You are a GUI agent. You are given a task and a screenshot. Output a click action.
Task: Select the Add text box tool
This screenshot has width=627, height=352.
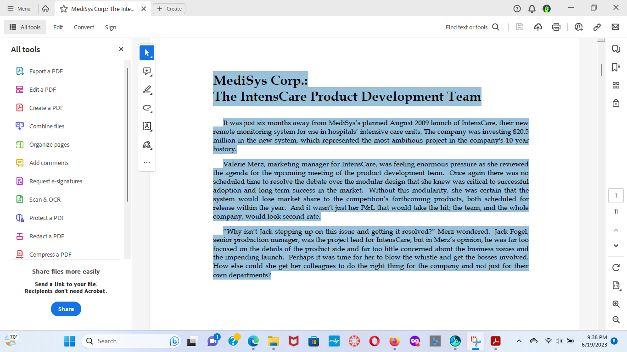tap(147, 126)
